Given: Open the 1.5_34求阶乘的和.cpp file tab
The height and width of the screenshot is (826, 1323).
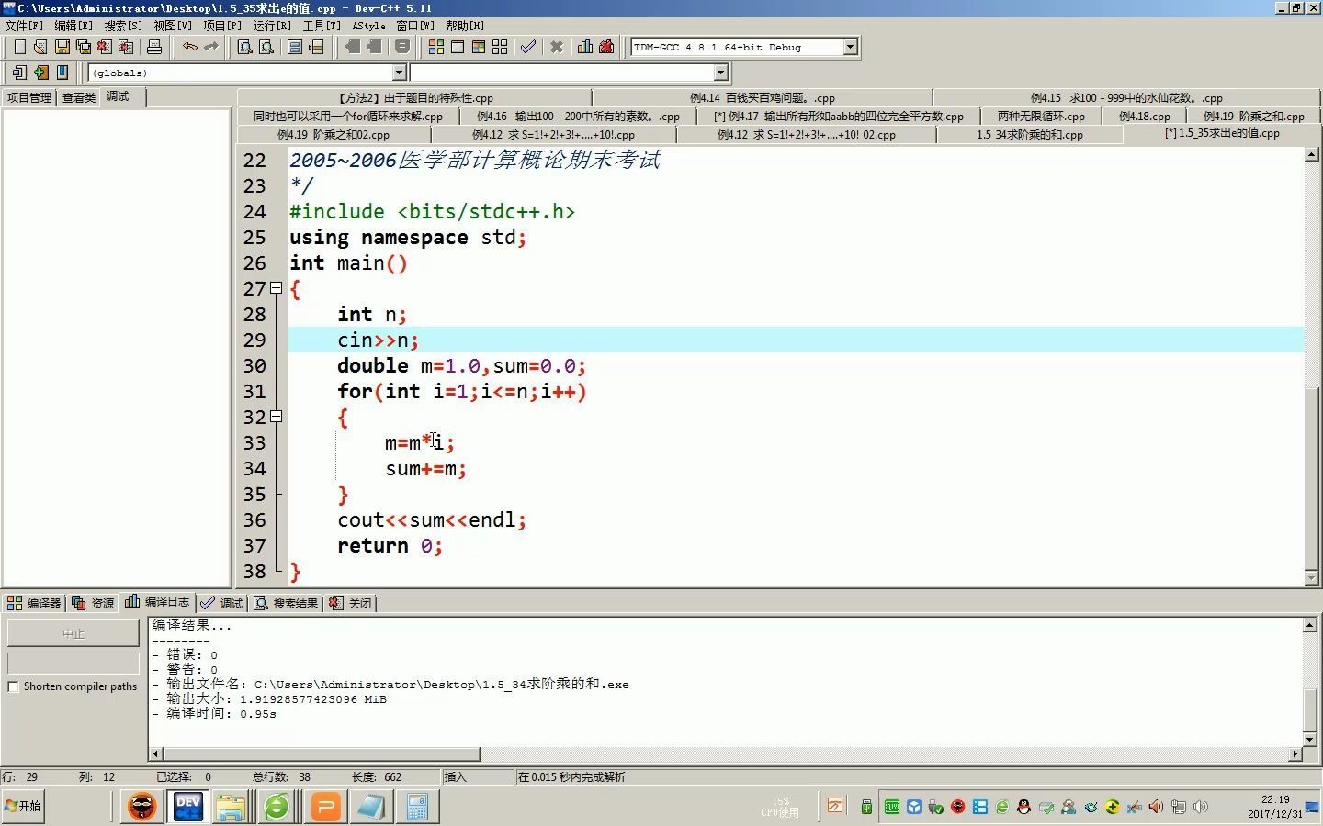Looking at the screenshot, I should pyautogui.click(x=1030, y=135).
